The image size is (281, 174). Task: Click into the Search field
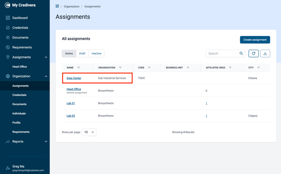222,53
